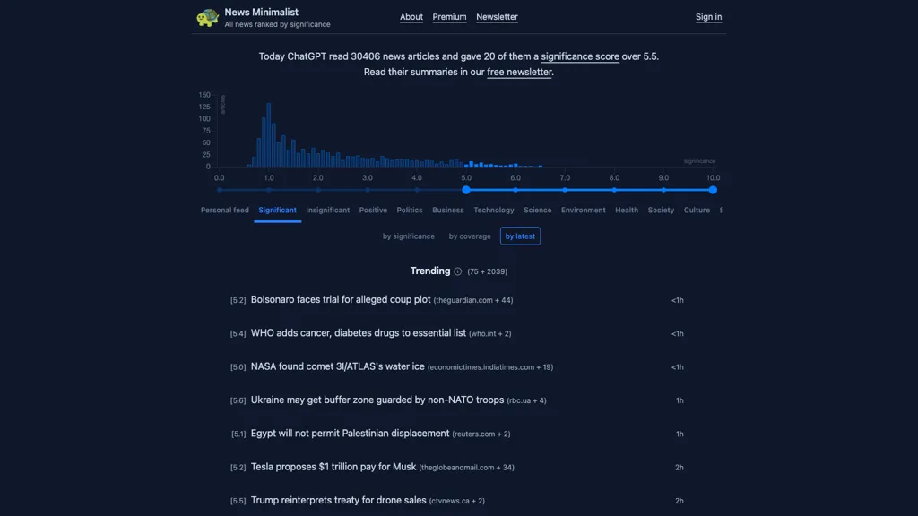Screen dimensions: 918x516
Task: Click the slider handle at 5.0
Action: pos(466,190)
